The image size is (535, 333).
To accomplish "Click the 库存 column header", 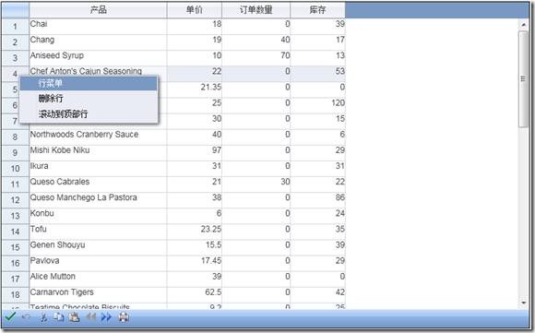I will [317, 10].
